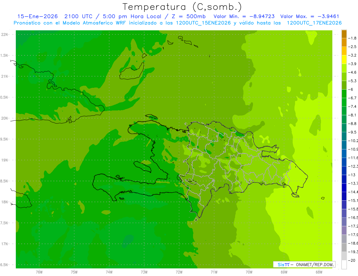Click the title "Temperatura (C,somb.)"
Image resolution: width=358 pixels, height=276 pixels.
182,7
